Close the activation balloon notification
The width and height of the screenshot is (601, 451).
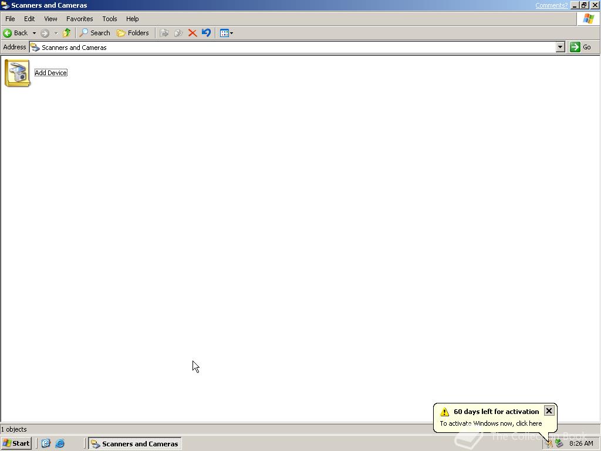tap(549, 410)
